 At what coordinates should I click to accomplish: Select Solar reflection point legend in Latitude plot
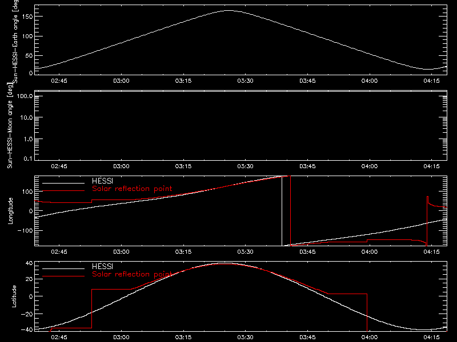pos(132,275)
